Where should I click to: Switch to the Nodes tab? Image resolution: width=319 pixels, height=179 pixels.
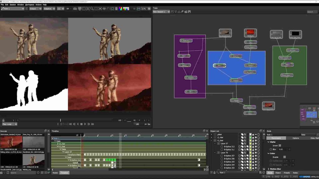[55, 173]
